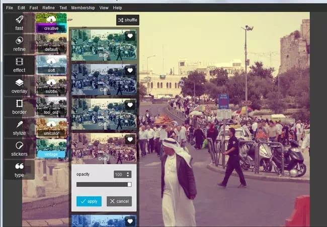Decrease opacity with the down arrow
327x227 pixels.
point(128,176)
